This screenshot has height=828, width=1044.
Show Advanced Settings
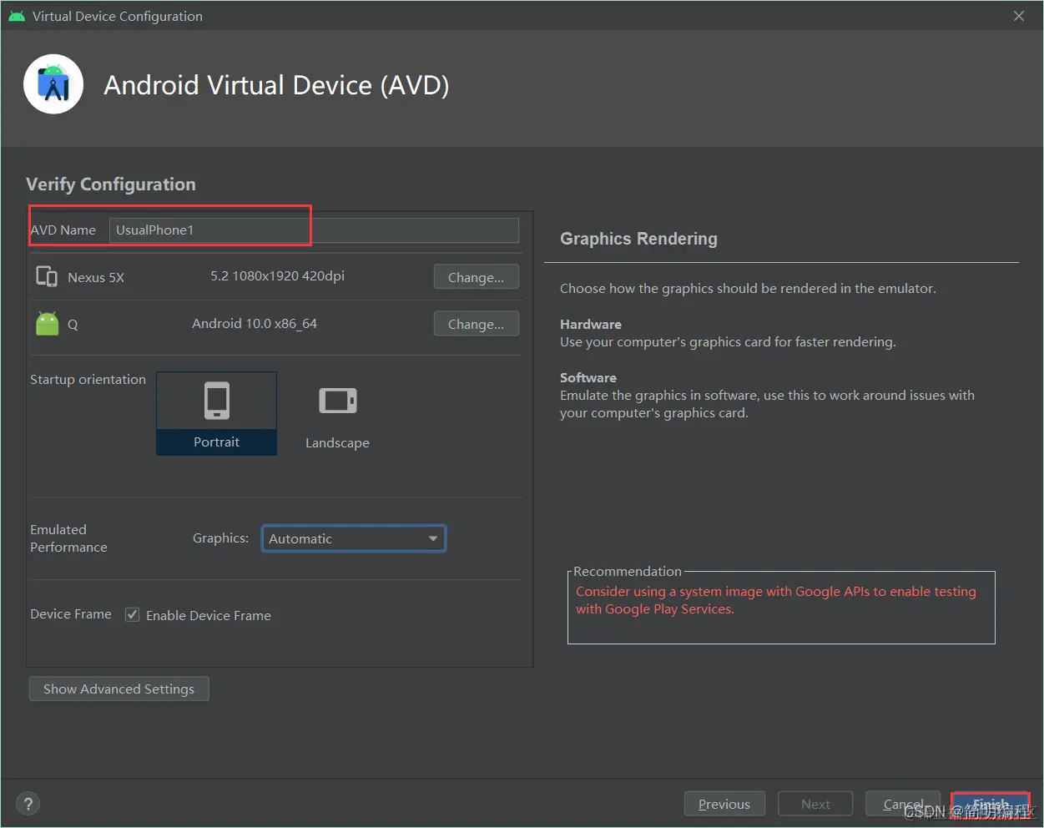(119, 689)
